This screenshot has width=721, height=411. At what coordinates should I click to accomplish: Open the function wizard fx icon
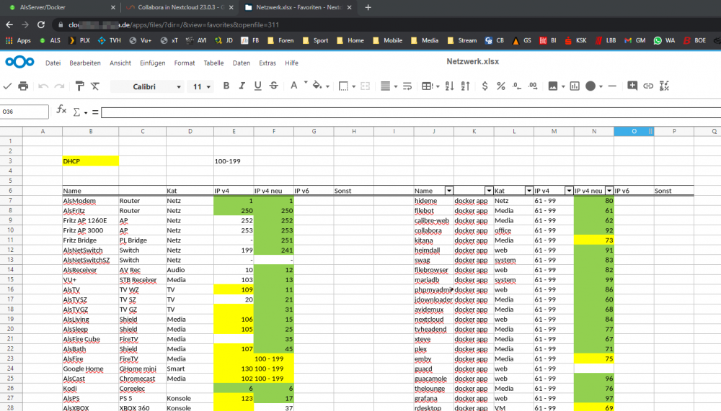pyautogui.click(x=61, y=109)
